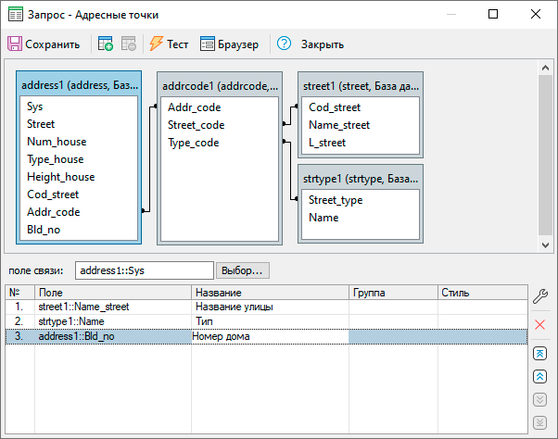The image size is (558, 439).
Task: Click the поле связи input field
Action: 144,270
